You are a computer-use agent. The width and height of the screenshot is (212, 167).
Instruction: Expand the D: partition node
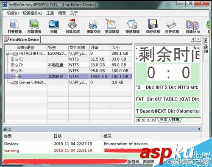(13, 65)
